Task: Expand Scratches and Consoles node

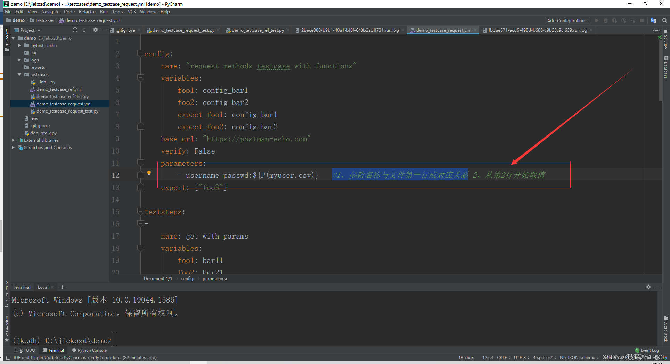Action: [x=13, y=148]
